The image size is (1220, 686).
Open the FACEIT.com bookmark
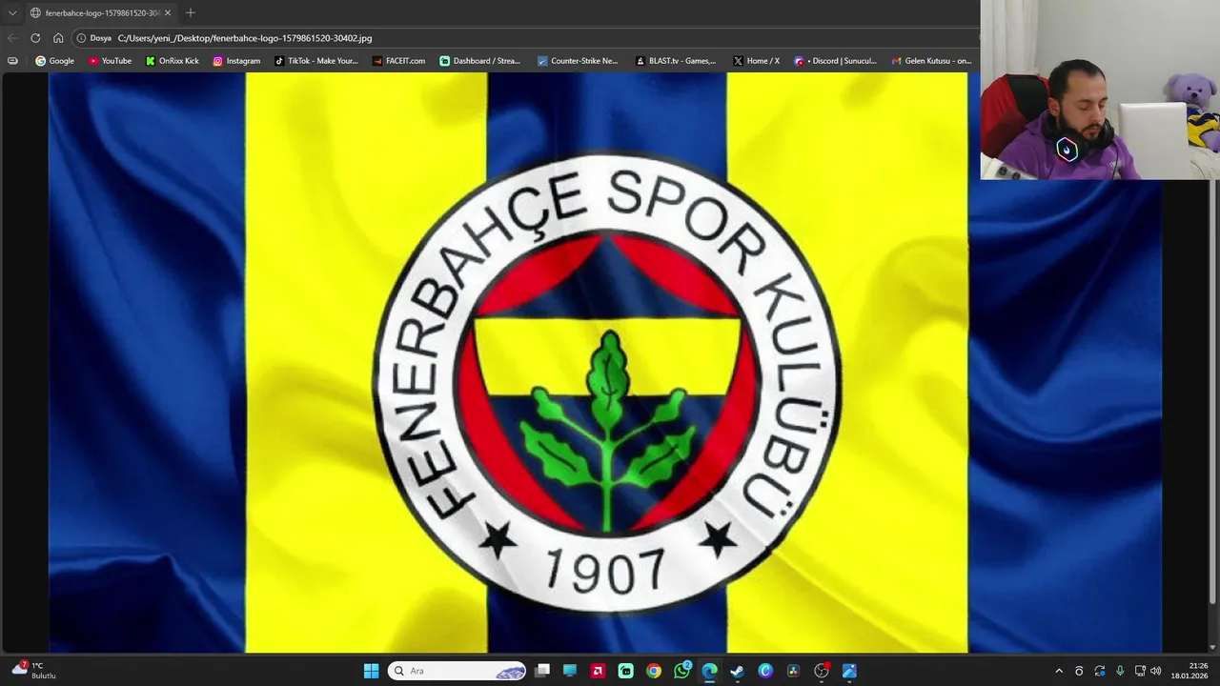398,60
